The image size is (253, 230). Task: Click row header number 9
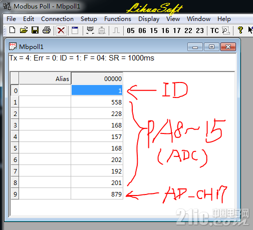coord(15,194)
